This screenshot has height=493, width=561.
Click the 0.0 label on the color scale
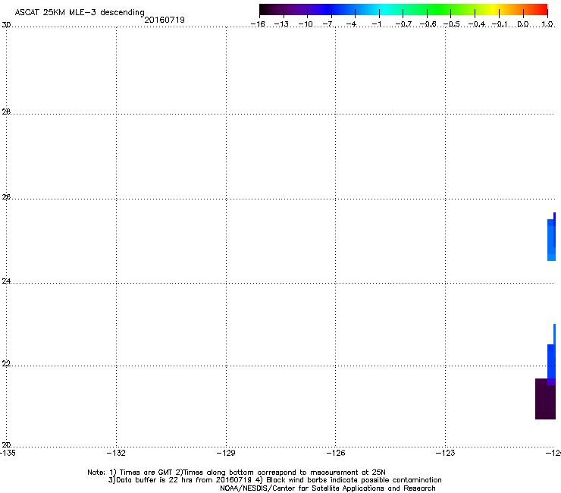click(x=523, y=24)
